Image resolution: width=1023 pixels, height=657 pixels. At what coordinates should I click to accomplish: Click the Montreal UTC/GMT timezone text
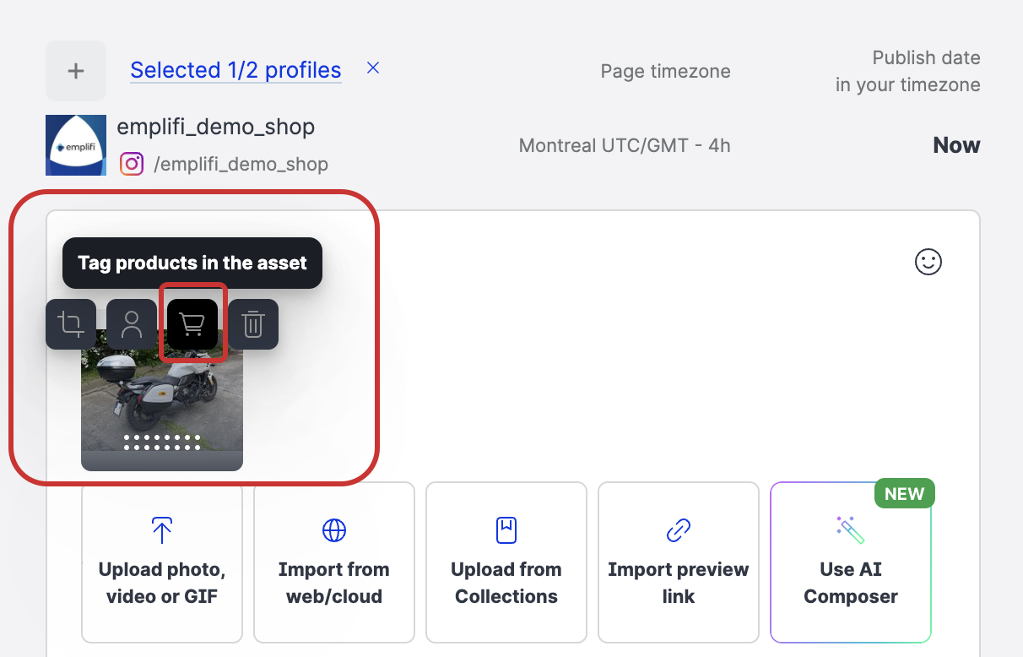click(625, 145)
